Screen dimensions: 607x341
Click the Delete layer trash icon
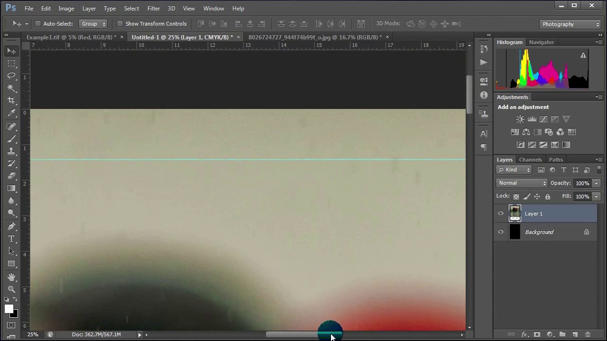[x=588, y=334]
